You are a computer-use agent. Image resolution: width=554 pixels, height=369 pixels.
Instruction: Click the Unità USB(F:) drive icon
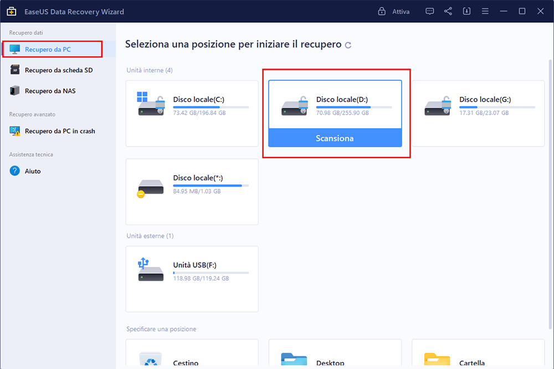(x=151, y=270)
